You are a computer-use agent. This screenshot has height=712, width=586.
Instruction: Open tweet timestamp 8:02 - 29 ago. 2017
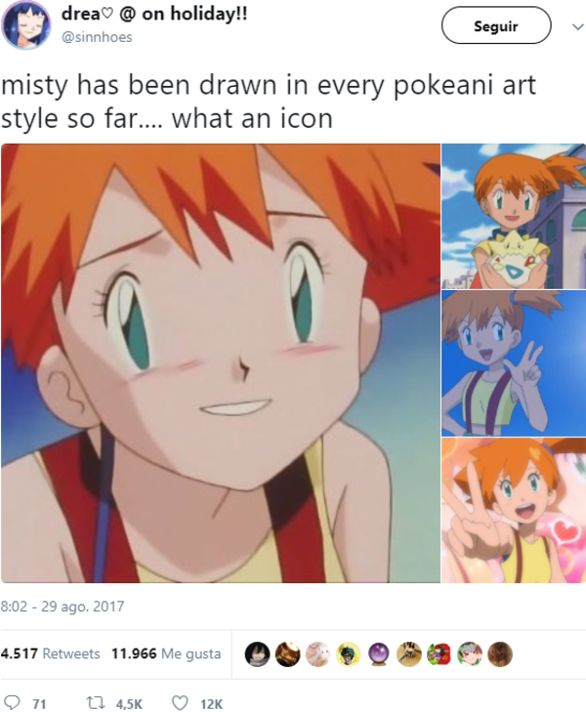(x=63, y=607)
